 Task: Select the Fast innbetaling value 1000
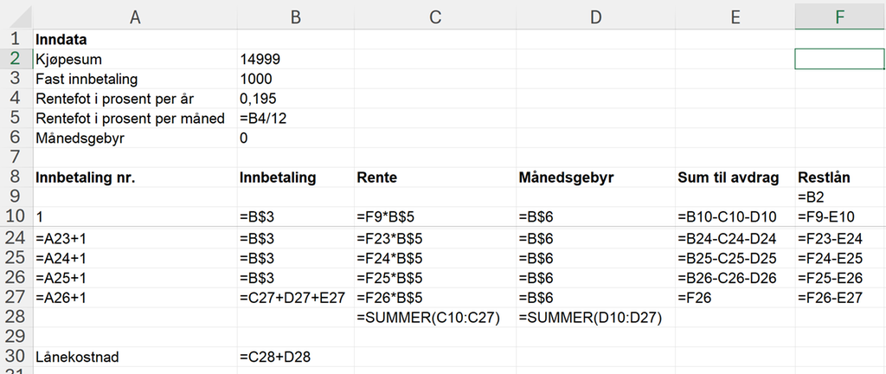[295, 79]
